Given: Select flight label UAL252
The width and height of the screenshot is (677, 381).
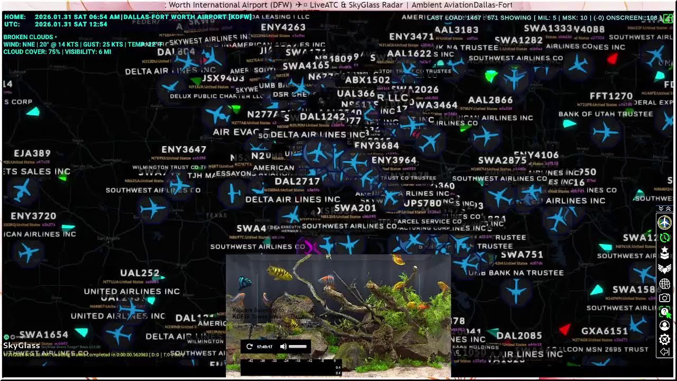Looking at the screenshot, I should [x=140, y=273].
